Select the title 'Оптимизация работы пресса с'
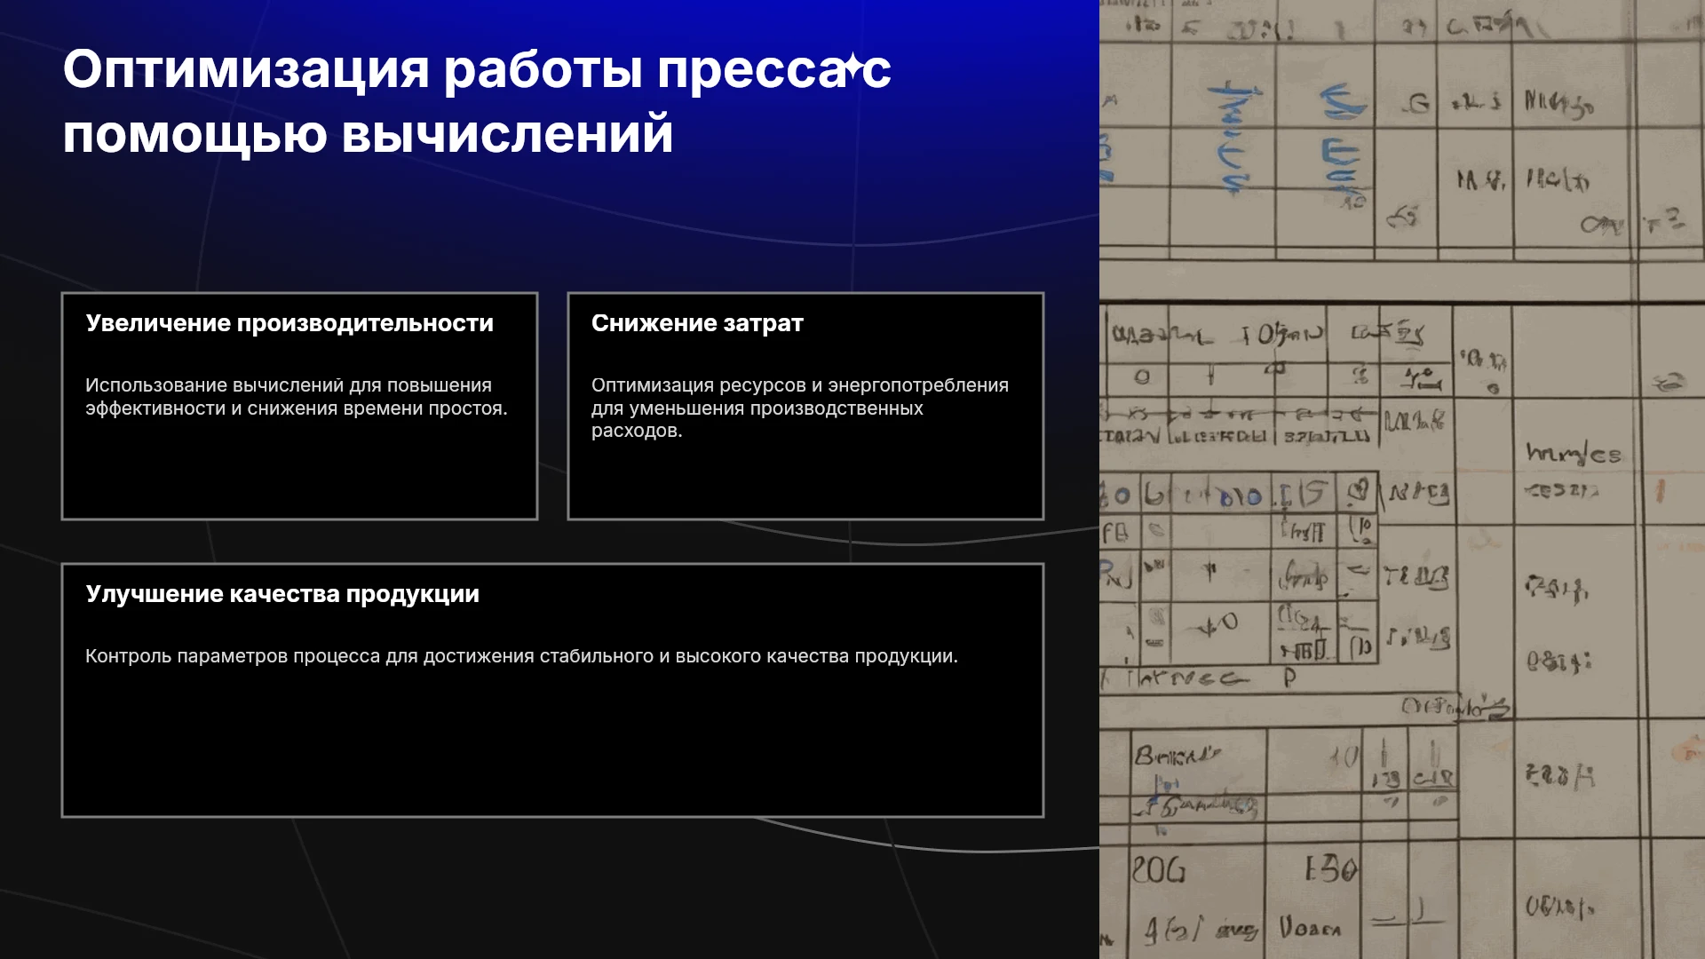 tap(477, 70)
